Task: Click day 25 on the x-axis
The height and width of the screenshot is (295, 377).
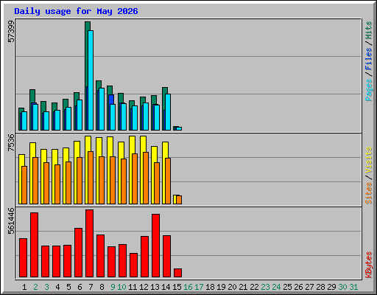Action: (287, 287)
